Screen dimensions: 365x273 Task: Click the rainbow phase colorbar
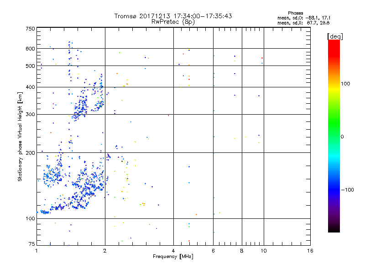(334, 136)
